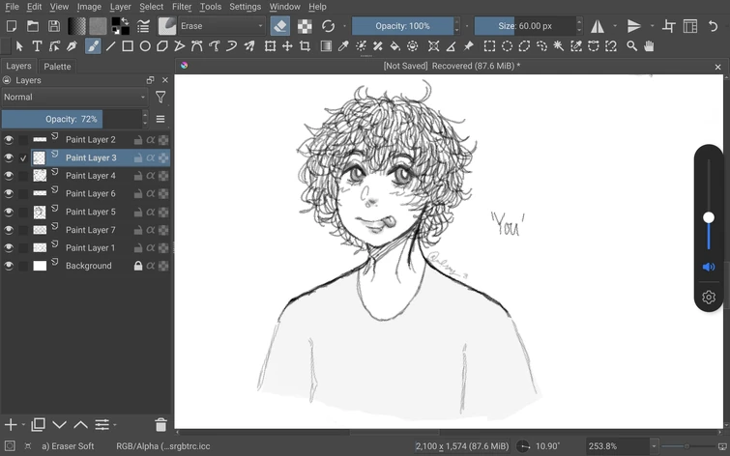
Task: Unlock the Background layer padlock
Action: pos(138,266)
